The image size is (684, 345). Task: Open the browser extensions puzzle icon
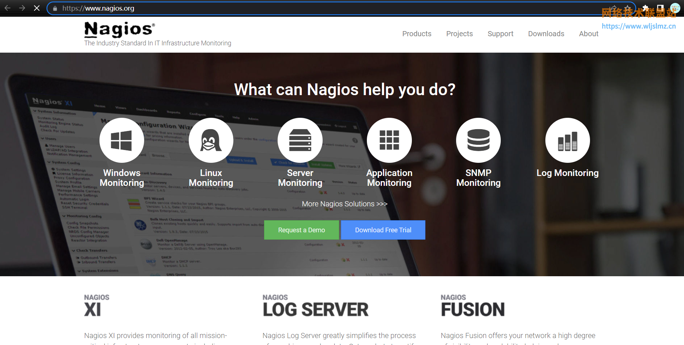pyautogui.click(x=646, y=8)
